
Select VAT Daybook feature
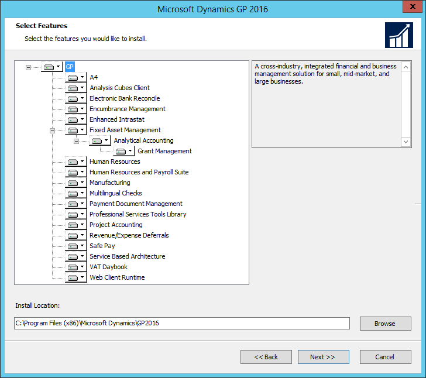(x=108, y=267)
